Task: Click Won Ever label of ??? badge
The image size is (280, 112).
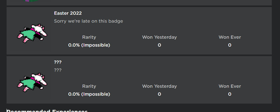Action: (x=230, y=86)
